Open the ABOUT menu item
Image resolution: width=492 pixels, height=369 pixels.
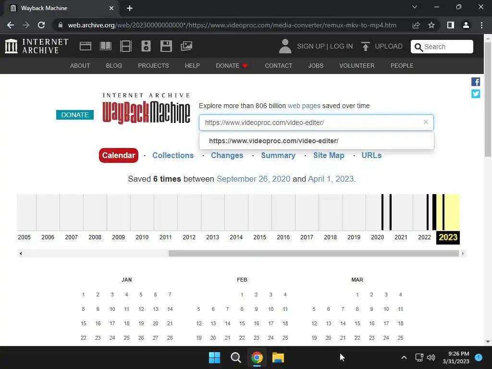[80, 65]
